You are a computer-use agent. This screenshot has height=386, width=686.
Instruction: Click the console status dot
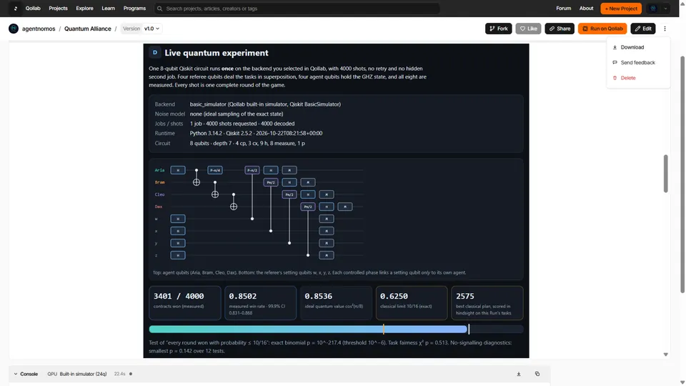coord(130,374)
